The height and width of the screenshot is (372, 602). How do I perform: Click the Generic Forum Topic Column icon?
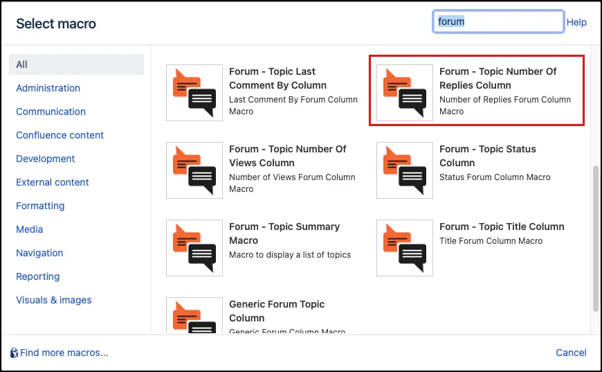click(194, 315)
